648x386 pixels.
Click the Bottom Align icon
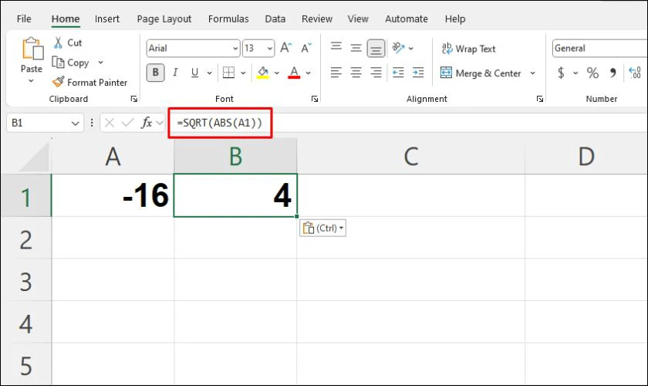376,49
